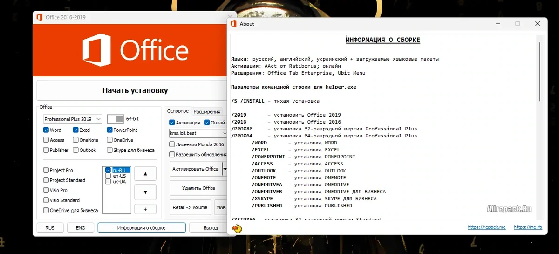
Task: Click the yellow smiley icon in About window
Action: coord(237,227)
